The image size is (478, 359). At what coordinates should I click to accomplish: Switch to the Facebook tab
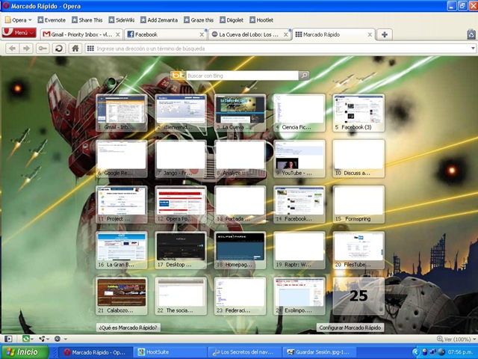pos(161,34)
